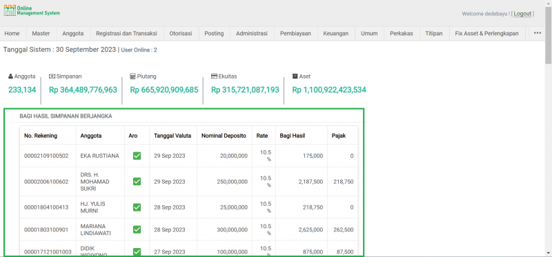Toggle Aro checkbox for MARIANA LINDIAWATI
Image resolution: width=552 pixels, height=257 pixels.
137,229
